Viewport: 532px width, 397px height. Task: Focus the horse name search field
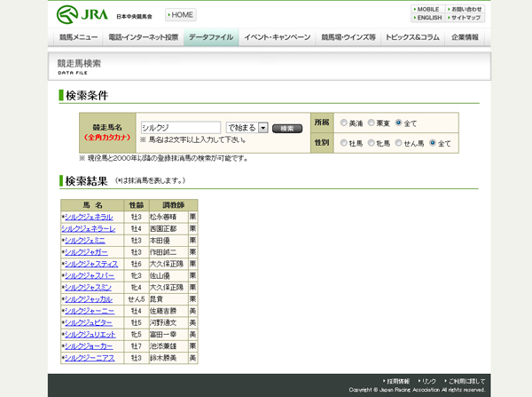[181, 128]
